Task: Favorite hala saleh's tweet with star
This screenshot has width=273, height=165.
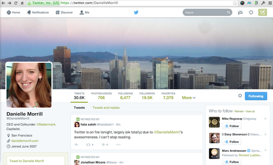Action: (103, 145)
